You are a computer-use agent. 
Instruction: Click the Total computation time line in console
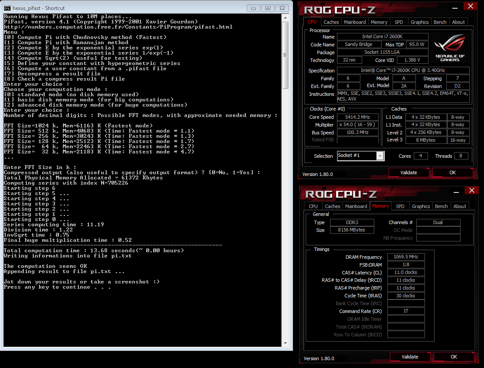[94, 251]
